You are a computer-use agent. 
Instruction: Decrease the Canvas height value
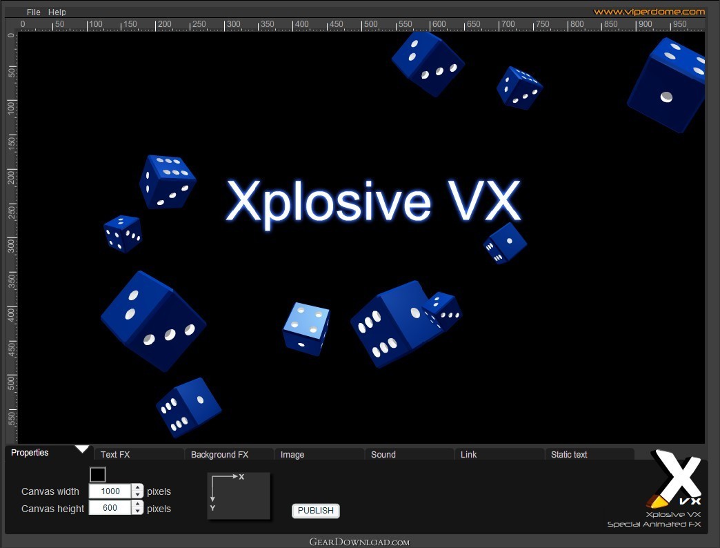[x=137, y=511]
